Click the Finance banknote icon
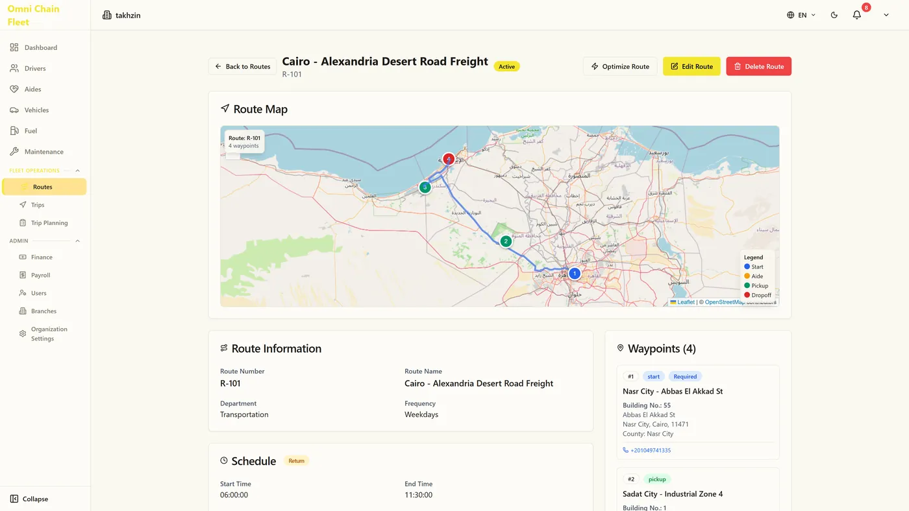Screen dimensions: 909x511 click(23, 257)
